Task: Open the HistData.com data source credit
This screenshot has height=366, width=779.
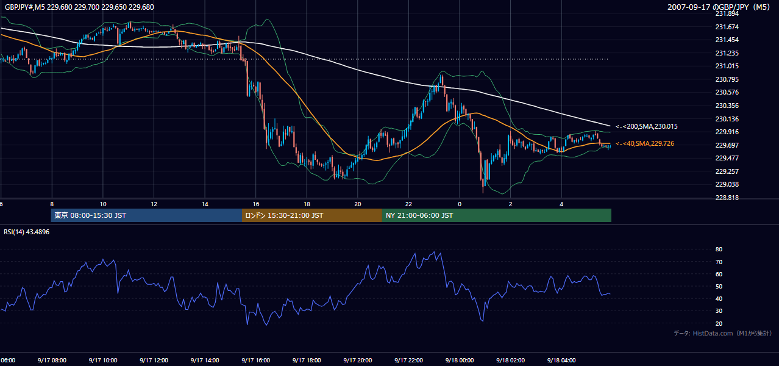Action: pyautogui.click(x=723, y=333)
